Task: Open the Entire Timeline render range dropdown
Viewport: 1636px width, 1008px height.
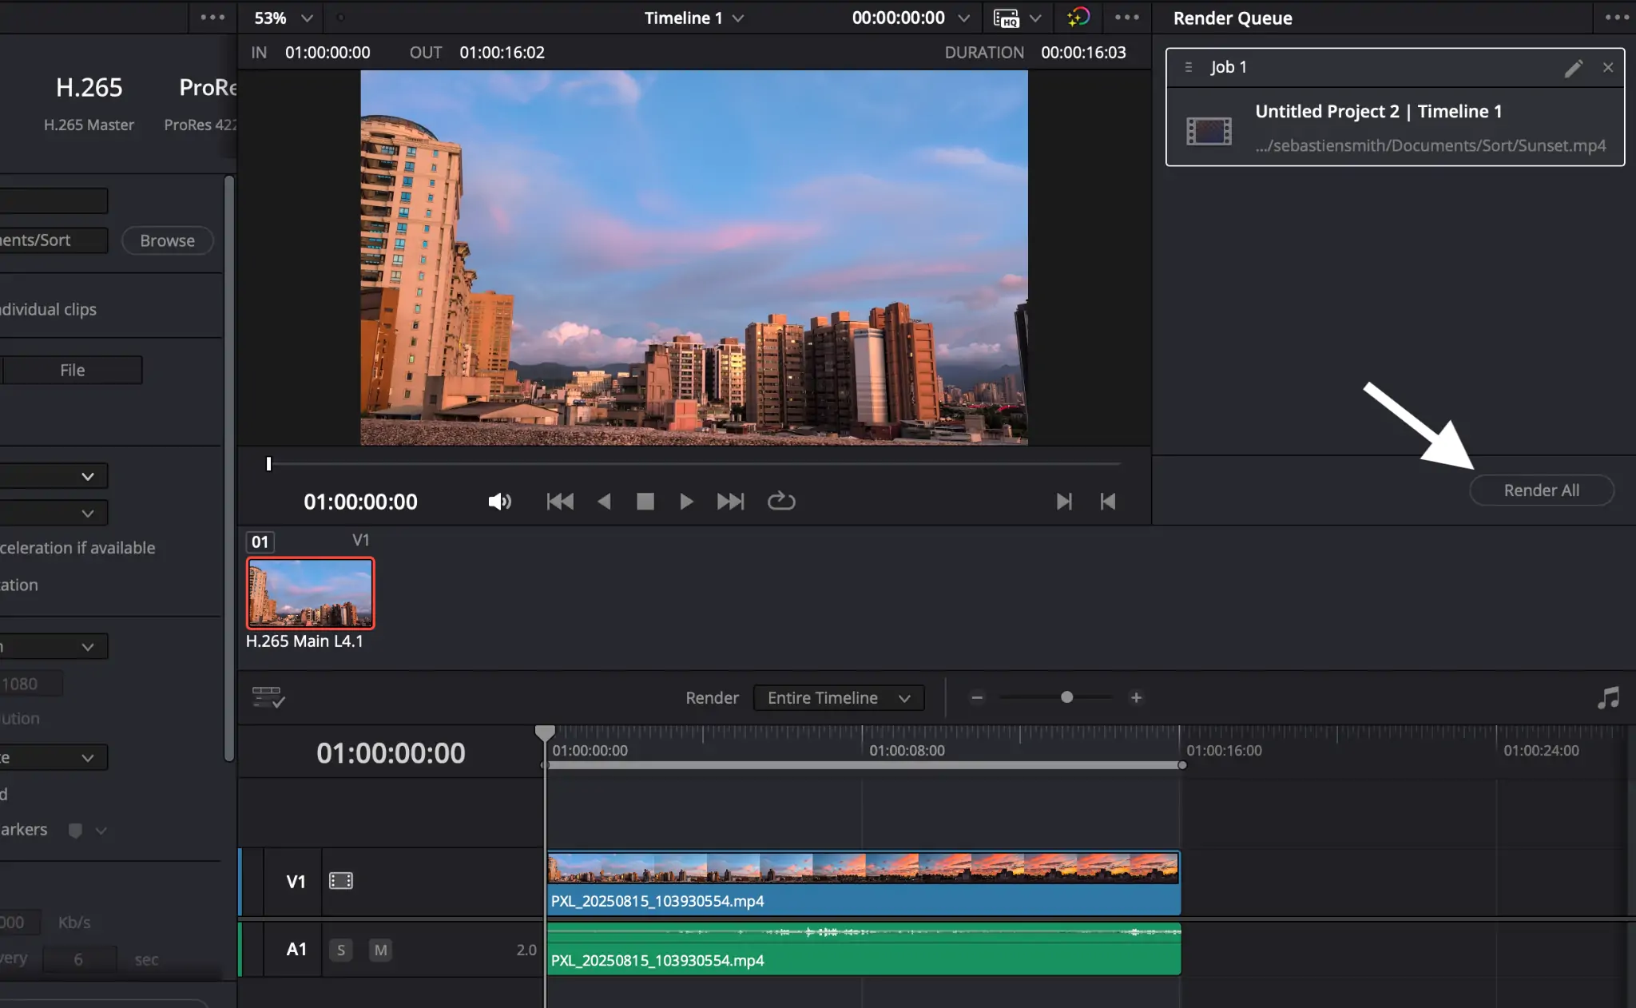Action: (838, 698)
